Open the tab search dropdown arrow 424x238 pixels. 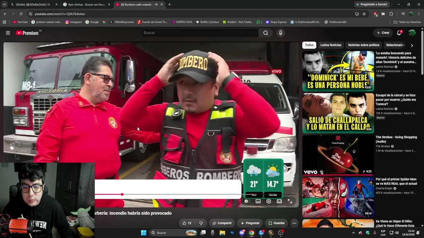tap(4, 5)
